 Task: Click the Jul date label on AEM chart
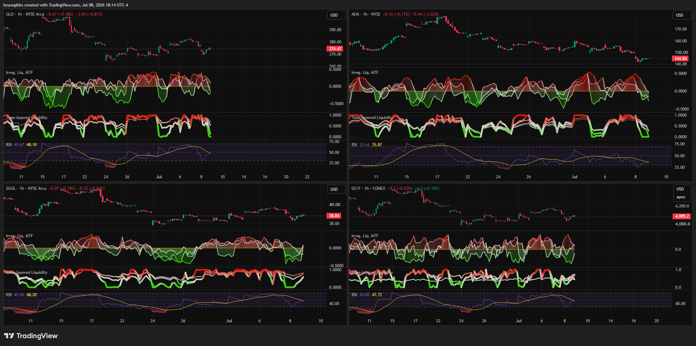[x=574, y=177]
